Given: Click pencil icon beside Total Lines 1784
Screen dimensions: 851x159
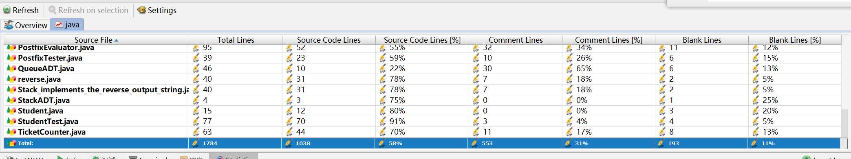Looking at the screenshot, I should click(x=195, y=143).
